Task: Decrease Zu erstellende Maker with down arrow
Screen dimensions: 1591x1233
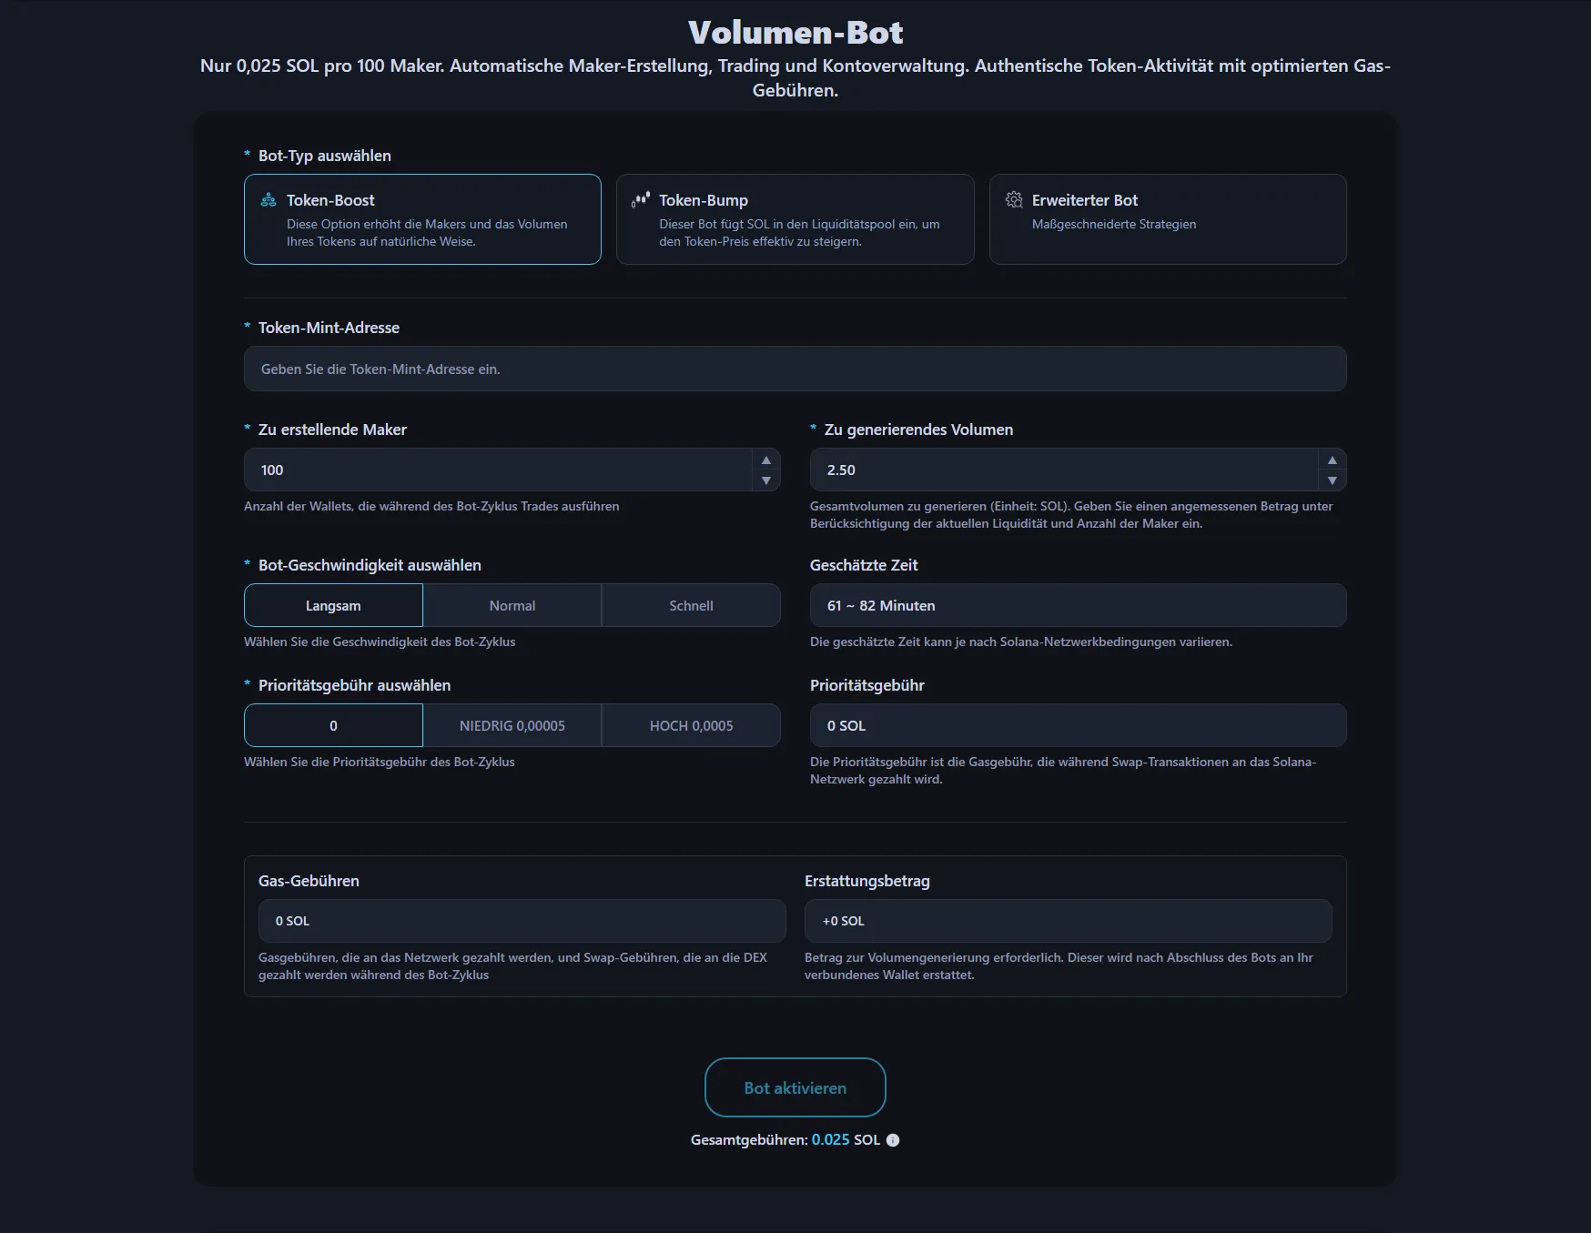Action: [x=766, y=480]
